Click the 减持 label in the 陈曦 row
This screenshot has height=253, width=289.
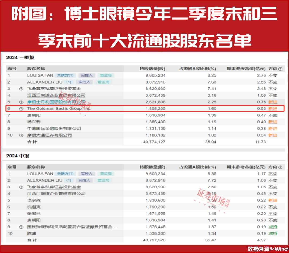click(273, 233)
